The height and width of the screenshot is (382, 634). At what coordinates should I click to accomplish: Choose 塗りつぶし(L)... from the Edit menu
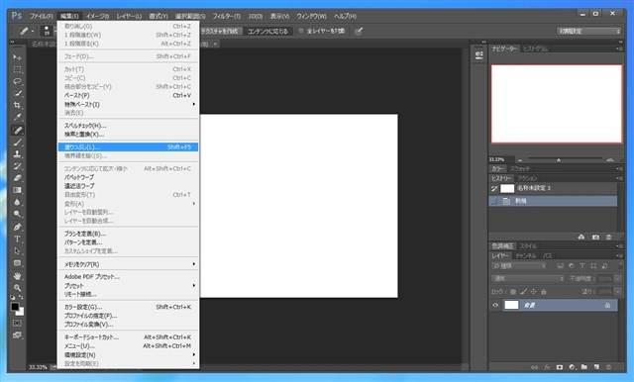tap(128, 147)
